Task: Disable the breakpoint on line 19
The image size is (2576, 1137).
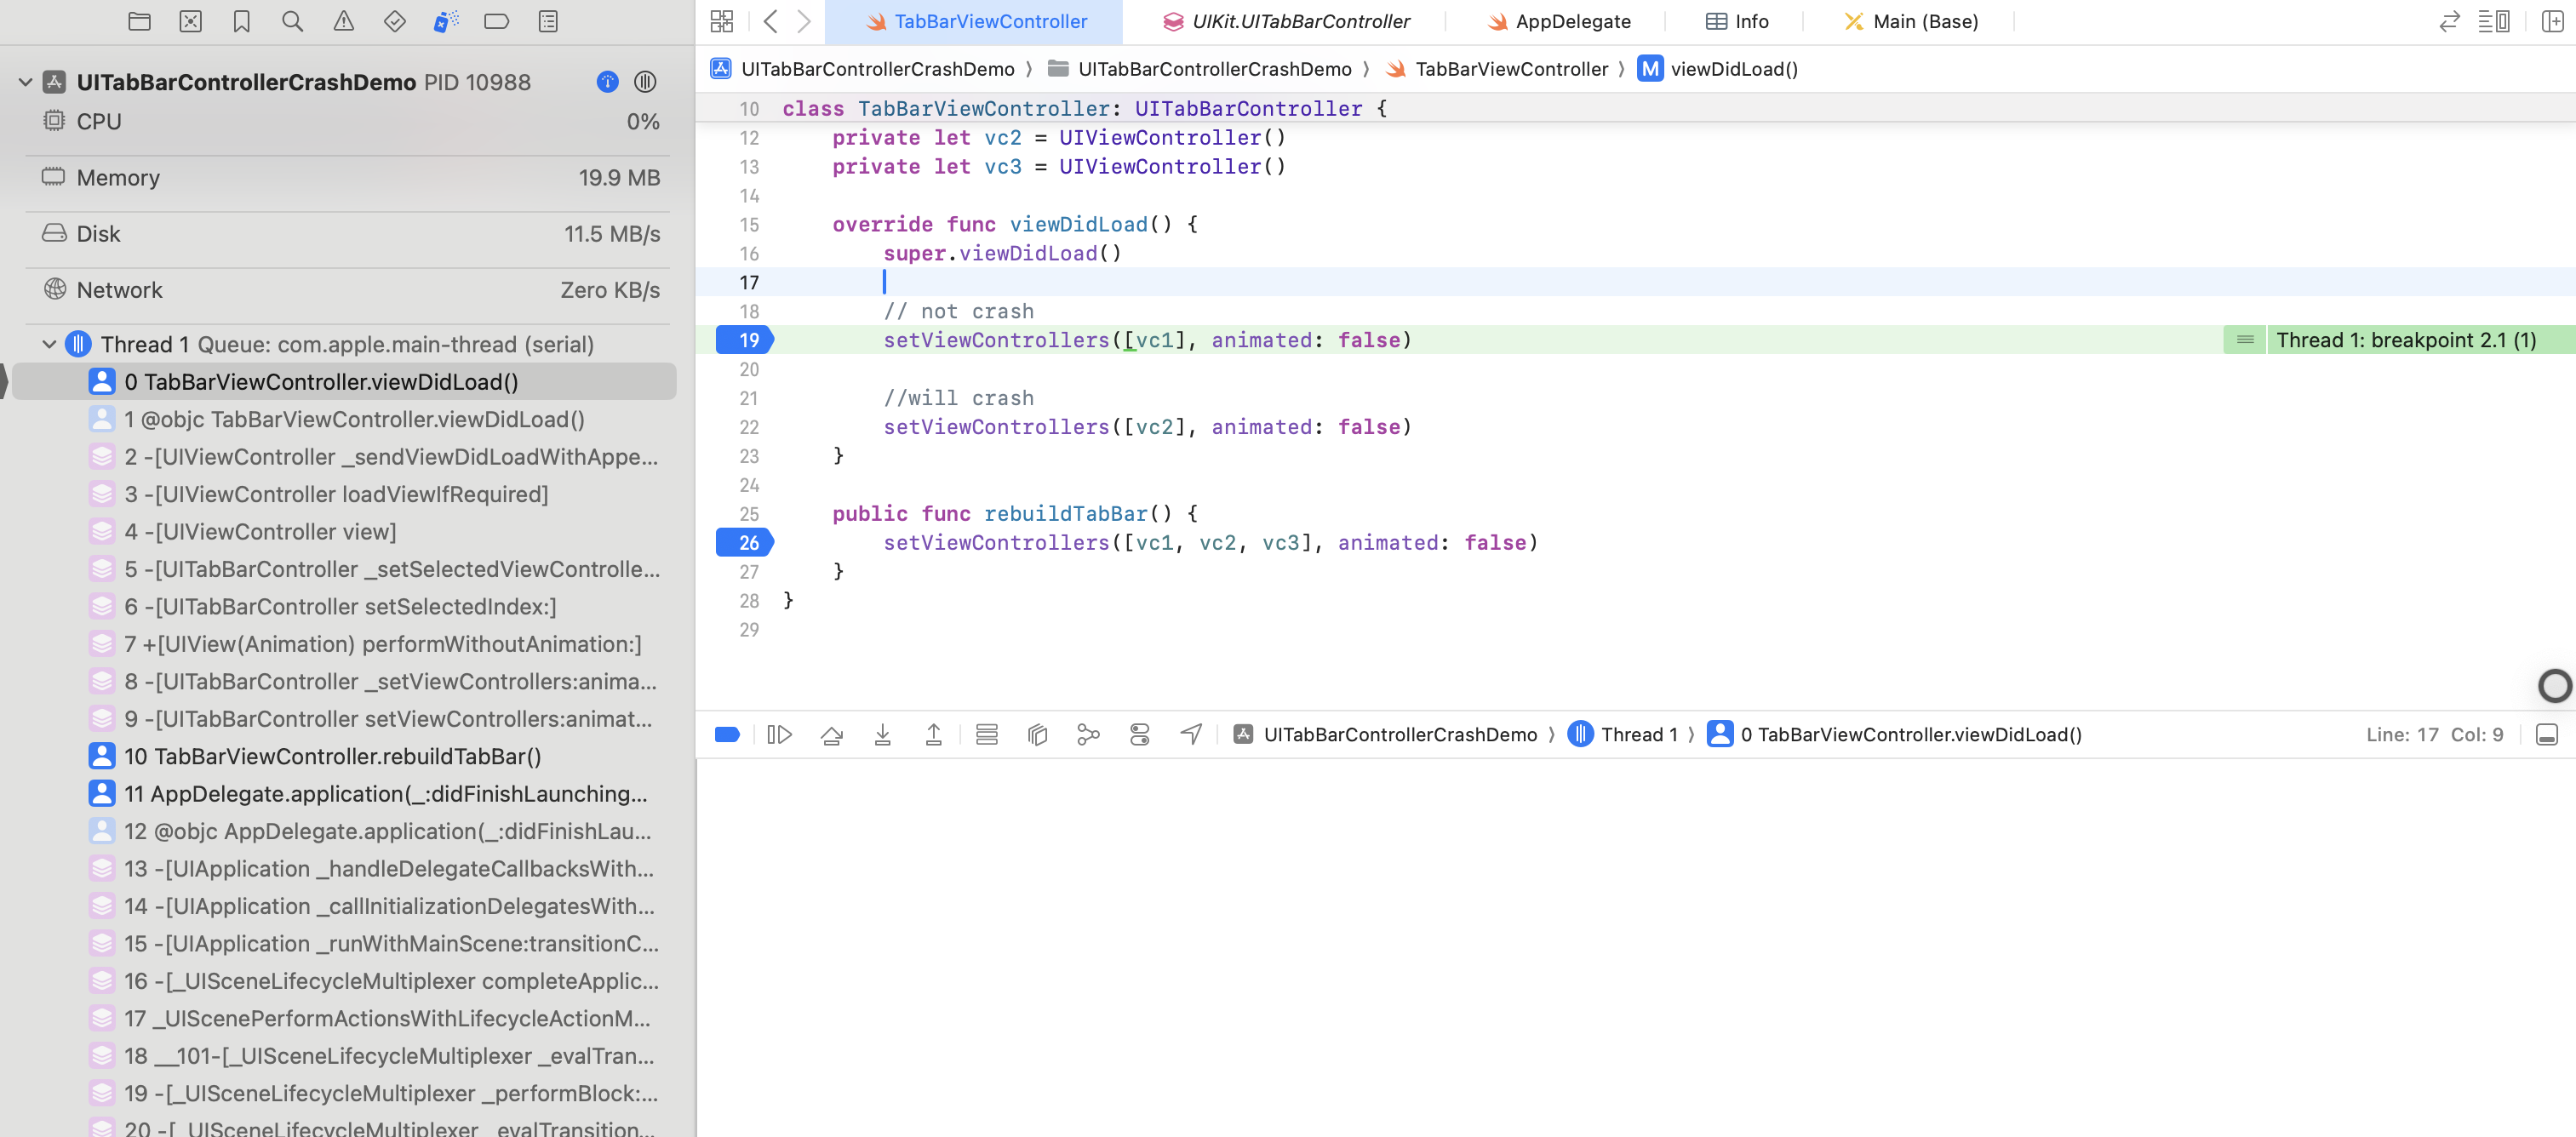Action: pos(745,340)
